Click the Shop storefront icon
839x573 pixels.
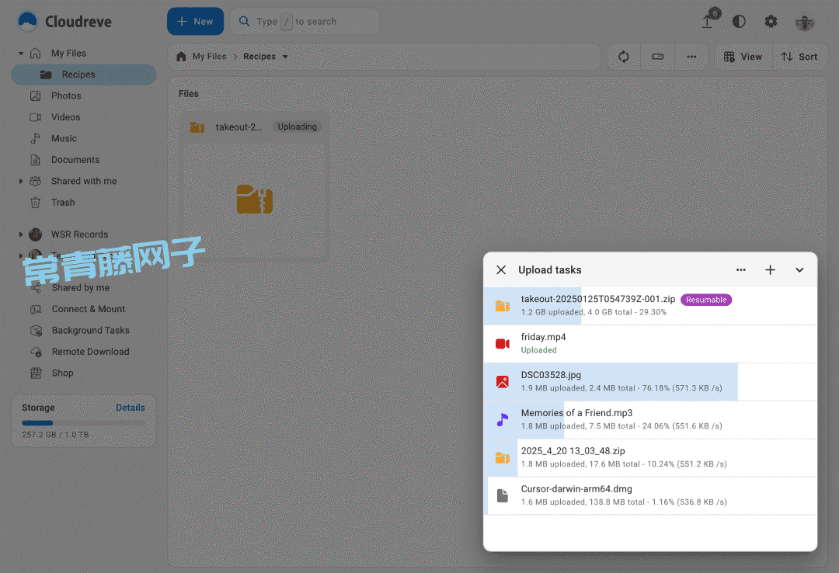[x=36, y=373]
